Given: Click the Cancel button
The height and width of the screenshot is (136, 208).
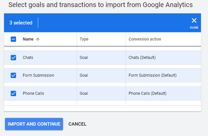Looking at the screenshot, I should pyautogui.click(x=77, y=124).
